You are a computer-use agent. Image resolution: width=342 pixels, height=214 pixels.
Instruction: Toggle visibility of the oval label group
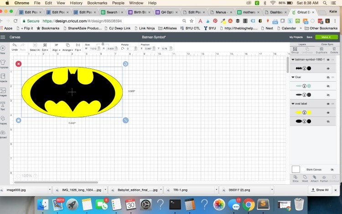[328, 104]
